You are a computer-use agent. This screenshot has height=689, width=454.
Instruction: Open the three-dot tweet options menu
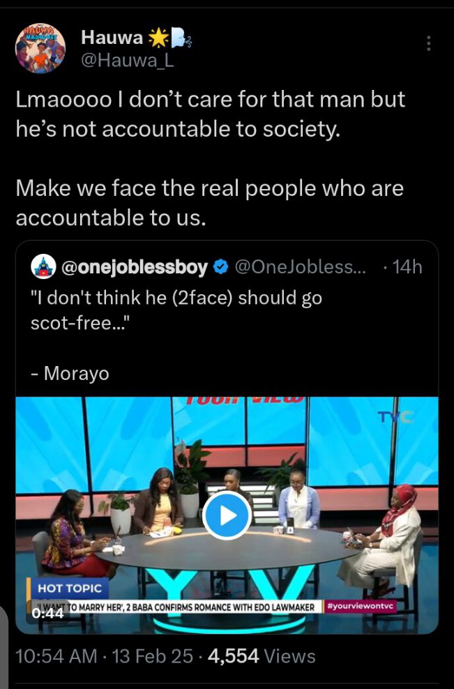pos(427,44)
